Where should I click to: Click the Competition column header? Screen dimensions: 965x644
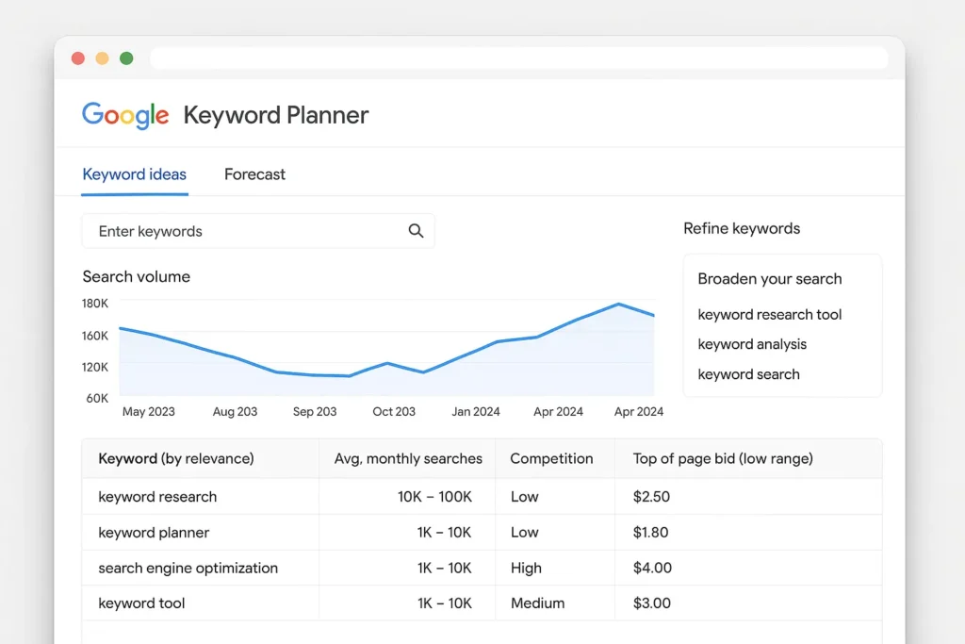point(554,458)
